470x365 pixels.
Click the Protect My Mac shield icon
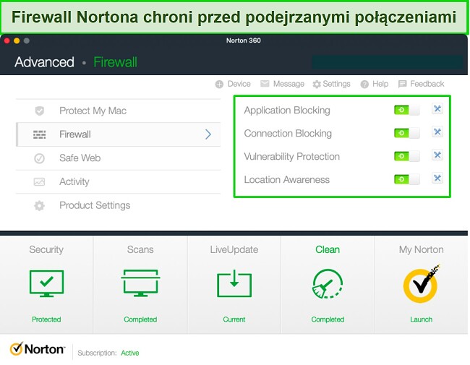click(40, 111)
